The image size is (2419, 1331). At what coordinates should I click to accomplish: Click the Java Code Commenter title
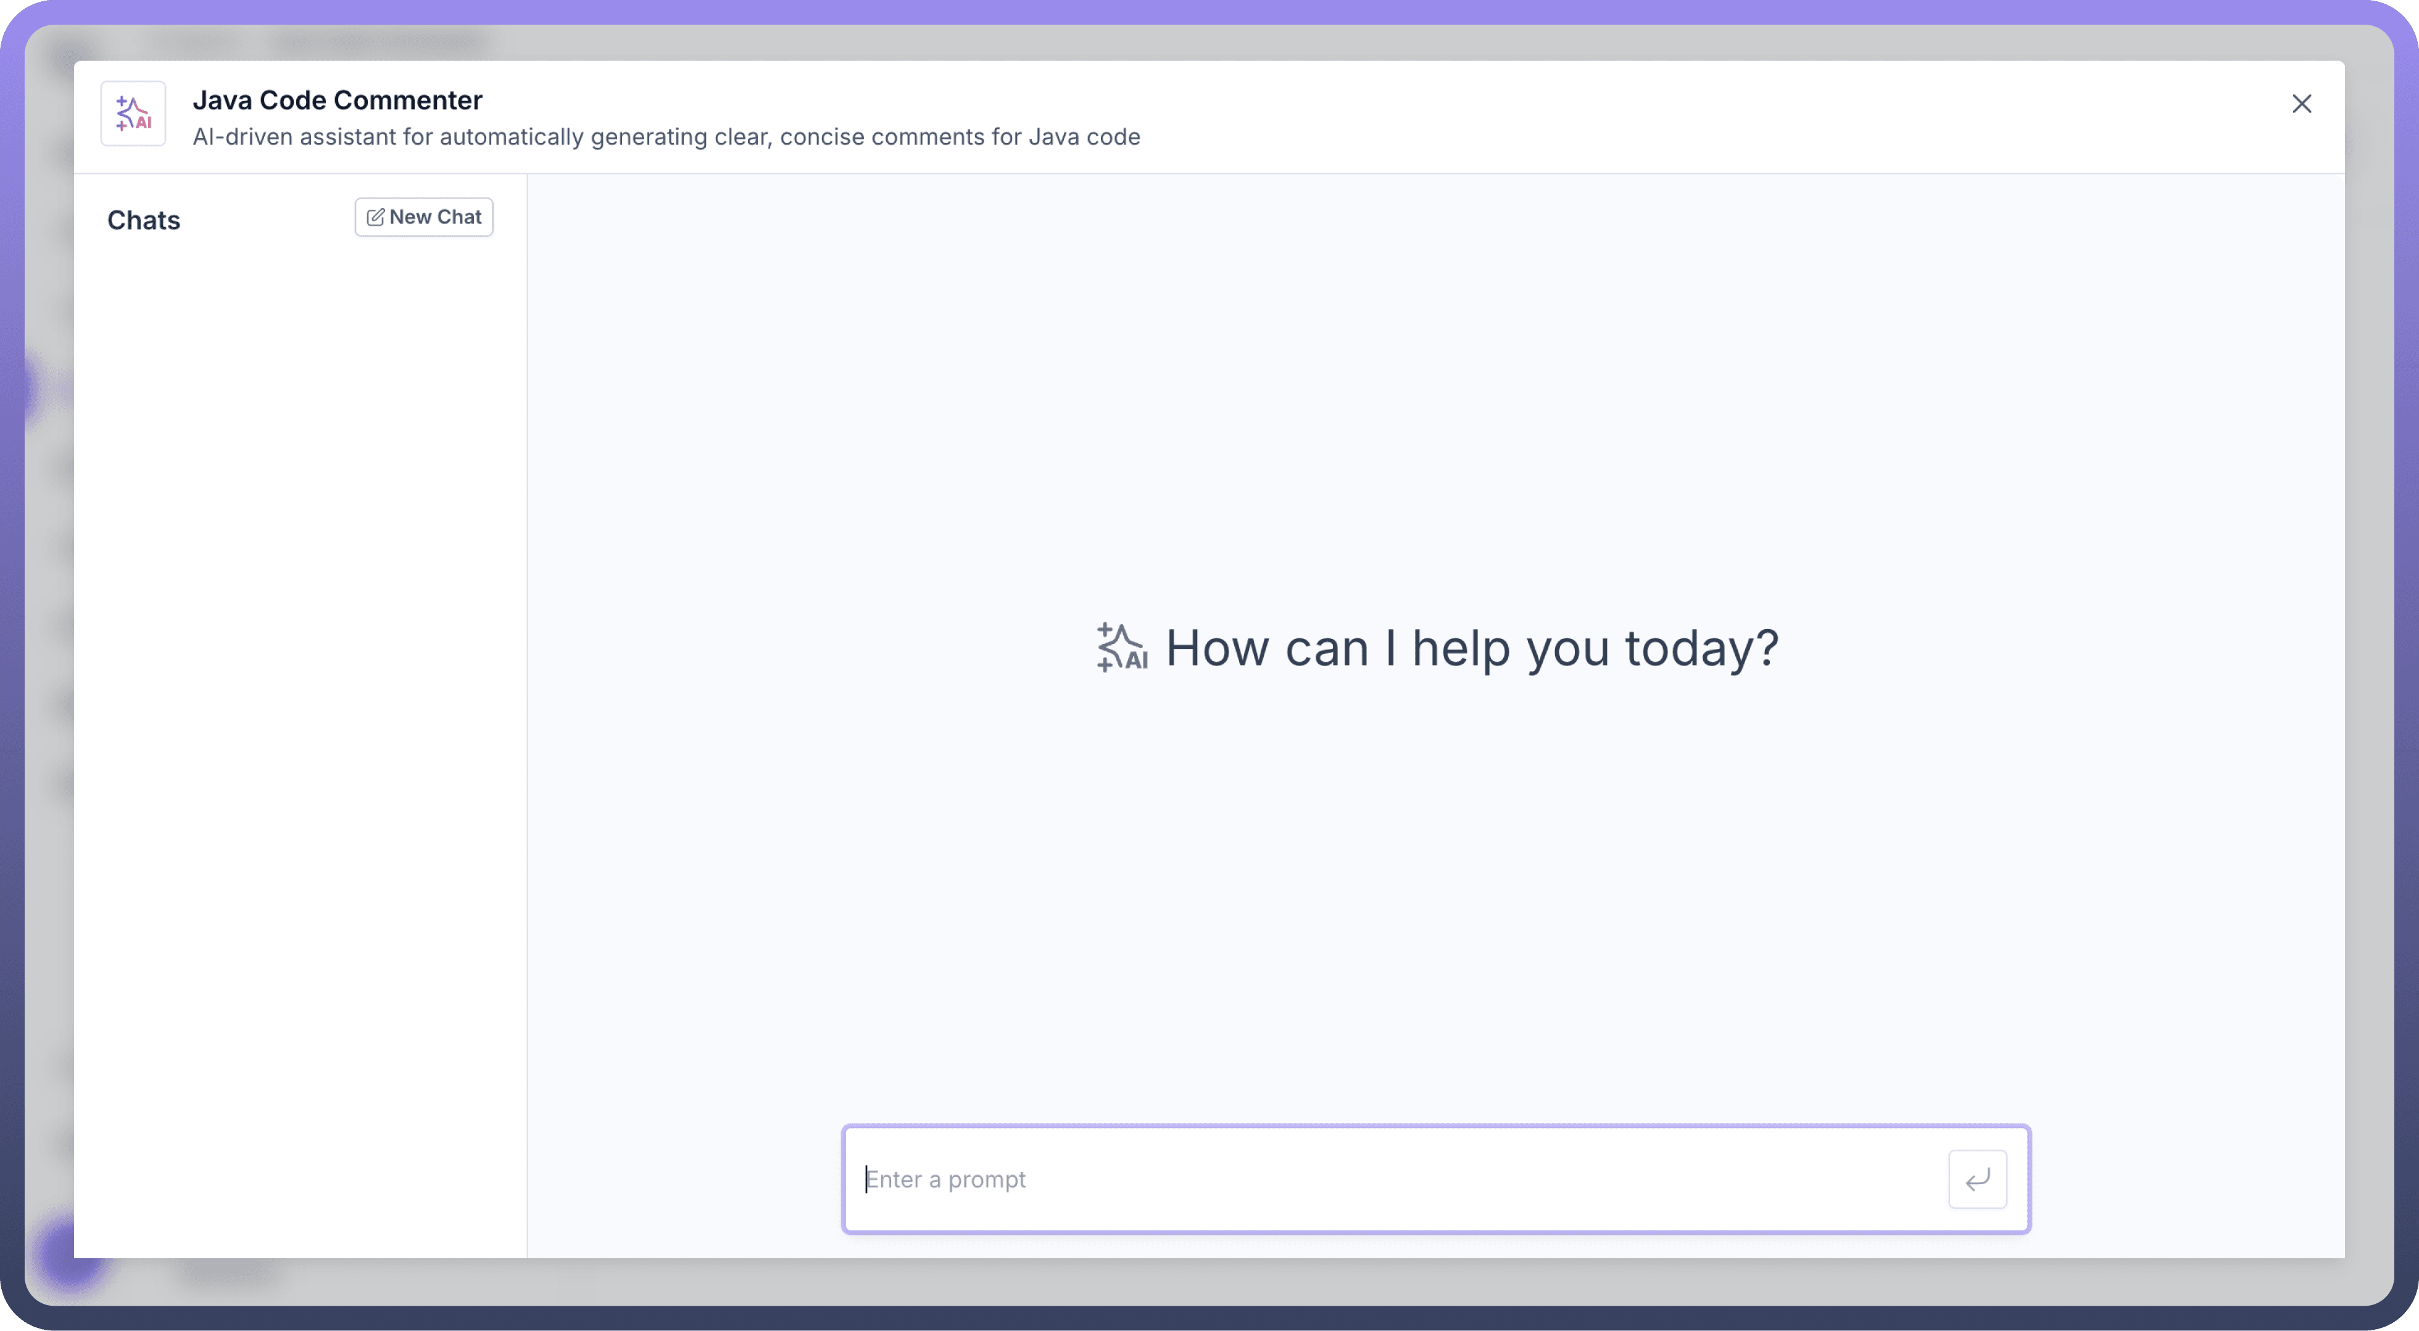[337, 101]
